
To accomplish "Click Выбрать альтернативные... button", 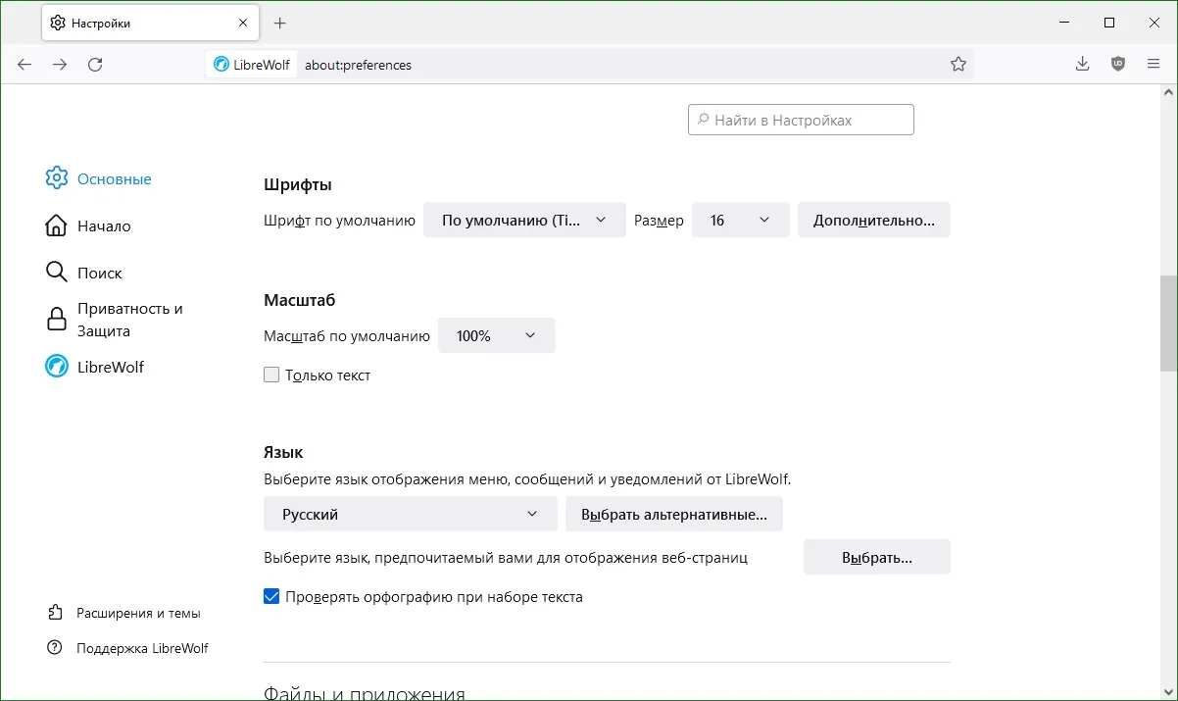I will point(674,514).
